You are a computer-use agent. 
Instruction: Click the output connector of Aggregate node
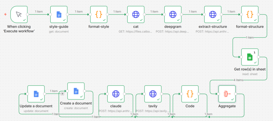[x=236, y=94]
